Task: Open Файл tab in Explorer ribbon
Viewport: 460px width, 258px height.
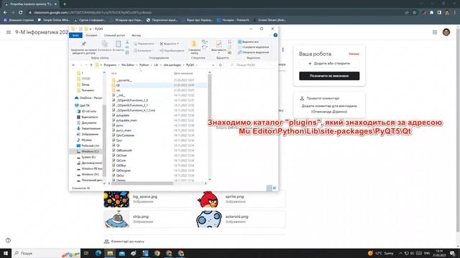Action: click(75, 35)
